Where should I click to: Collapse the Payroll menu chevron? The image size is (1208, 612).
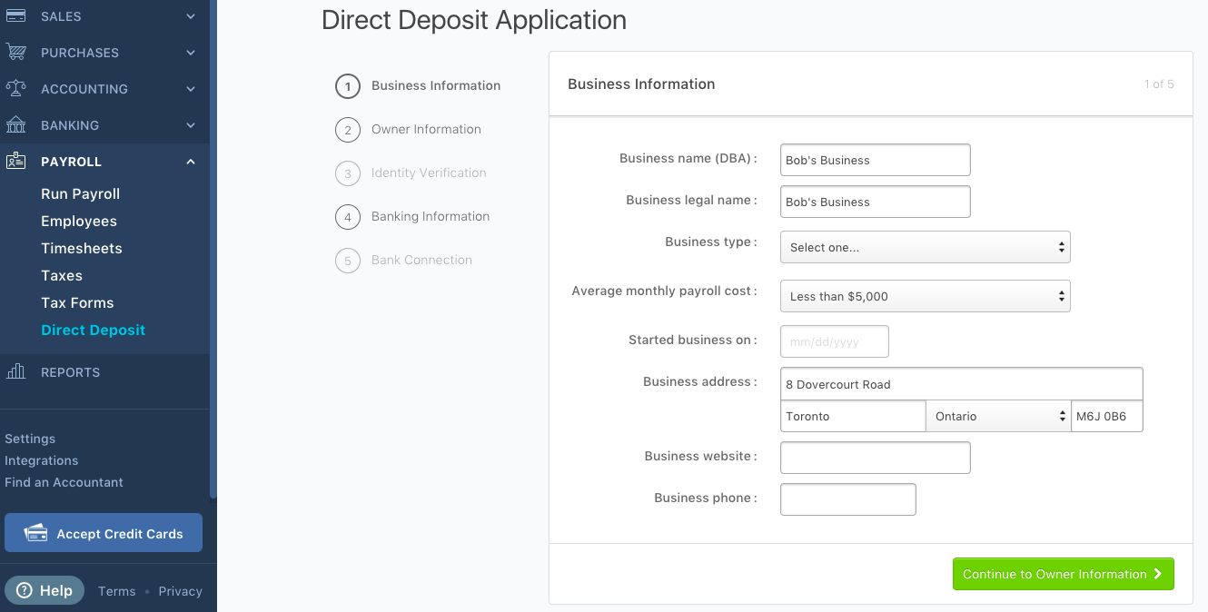point(191,162)
